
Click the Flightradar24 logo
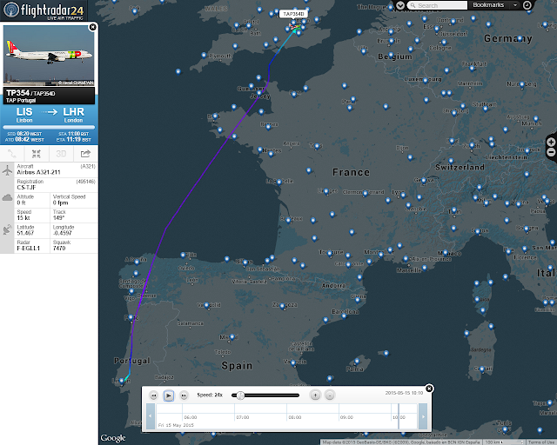(x=44, y=10)
